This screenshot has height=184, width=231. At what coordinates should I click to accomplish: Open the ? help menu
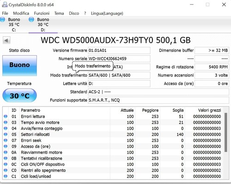[x=85, y=13]
